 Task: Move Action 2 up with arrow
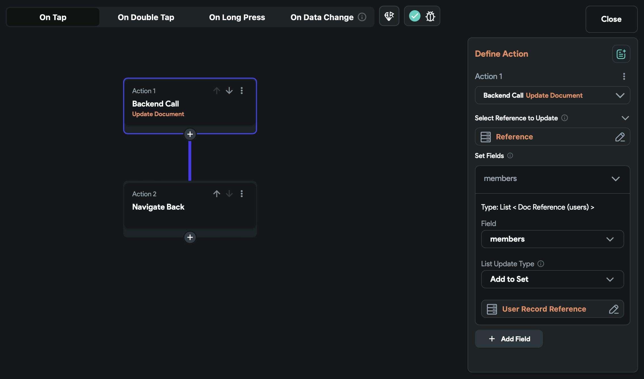216,194
